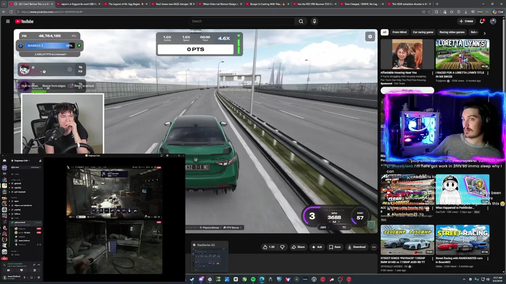Click the Create button on YouTube
This screenshot has height=284, width=506.
coord(466,21)
